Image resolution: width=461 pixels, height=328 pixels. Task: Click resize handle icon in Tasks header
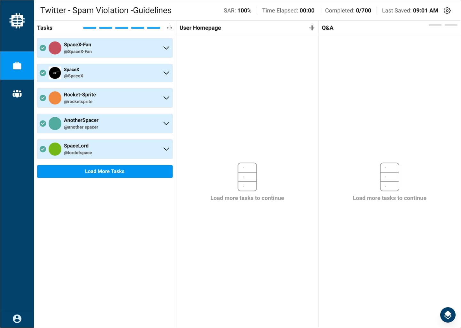coord(169,28)
